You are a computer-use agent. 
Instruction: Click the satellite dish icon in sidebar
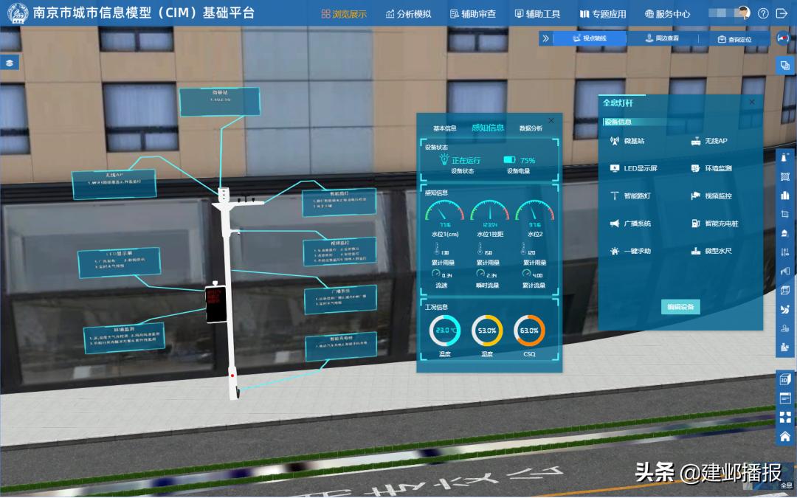coord(784,309)
